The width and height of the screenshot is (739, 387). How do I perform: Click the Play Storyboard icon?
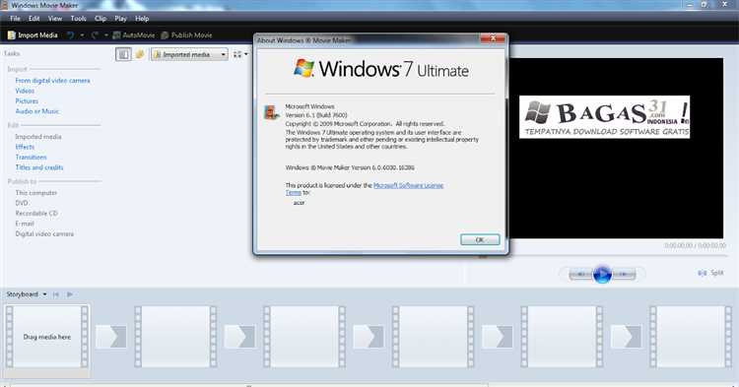pos(70,294)
